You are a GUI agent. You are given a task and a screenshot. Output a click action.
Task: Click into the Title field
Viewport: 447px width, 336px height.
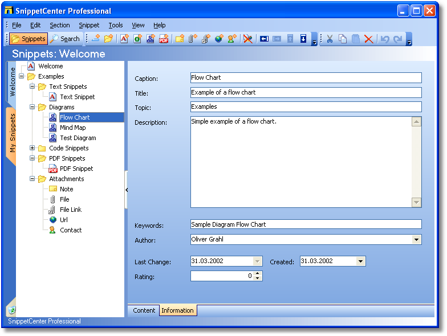(306, 92)
